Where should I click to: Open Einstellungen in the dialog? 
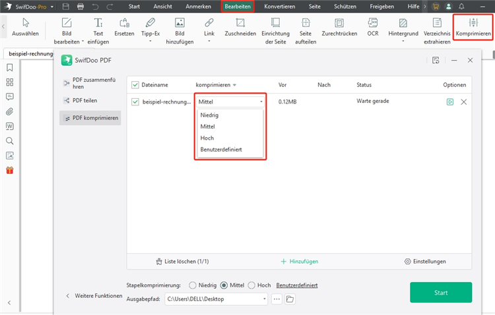tap(425, 262)
